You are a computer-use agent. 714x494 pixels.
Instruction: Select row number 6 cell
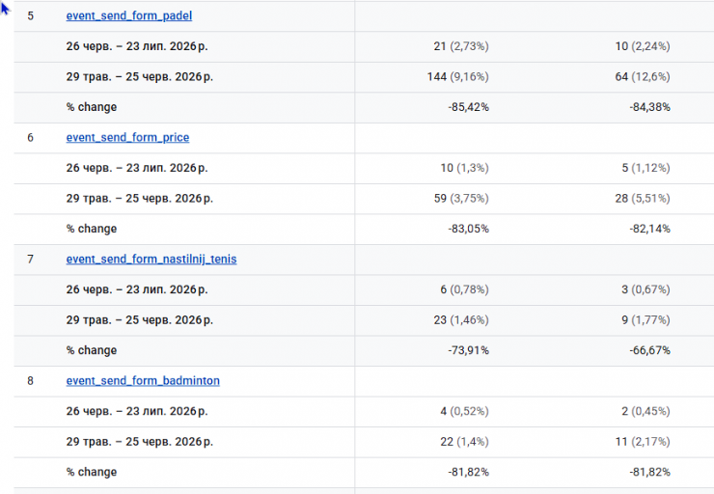pyautogui.click(x=31, y=138)
